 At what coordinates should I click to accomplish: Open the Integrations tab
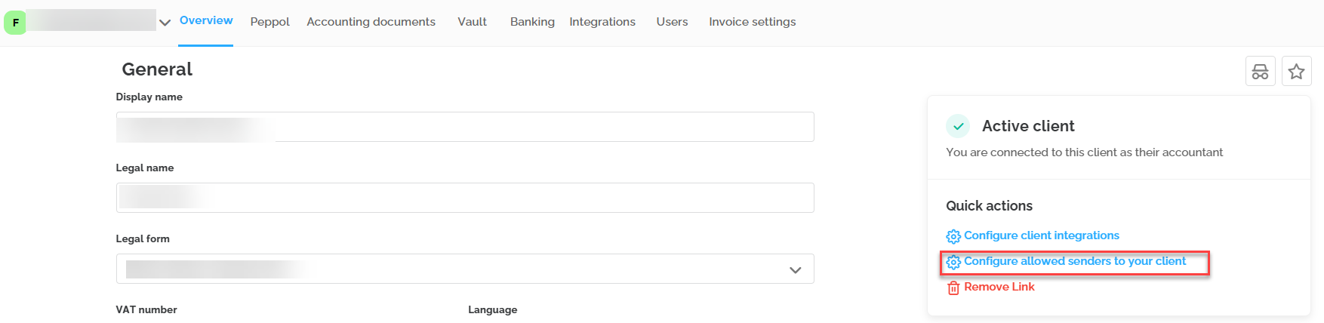(602, 22)
